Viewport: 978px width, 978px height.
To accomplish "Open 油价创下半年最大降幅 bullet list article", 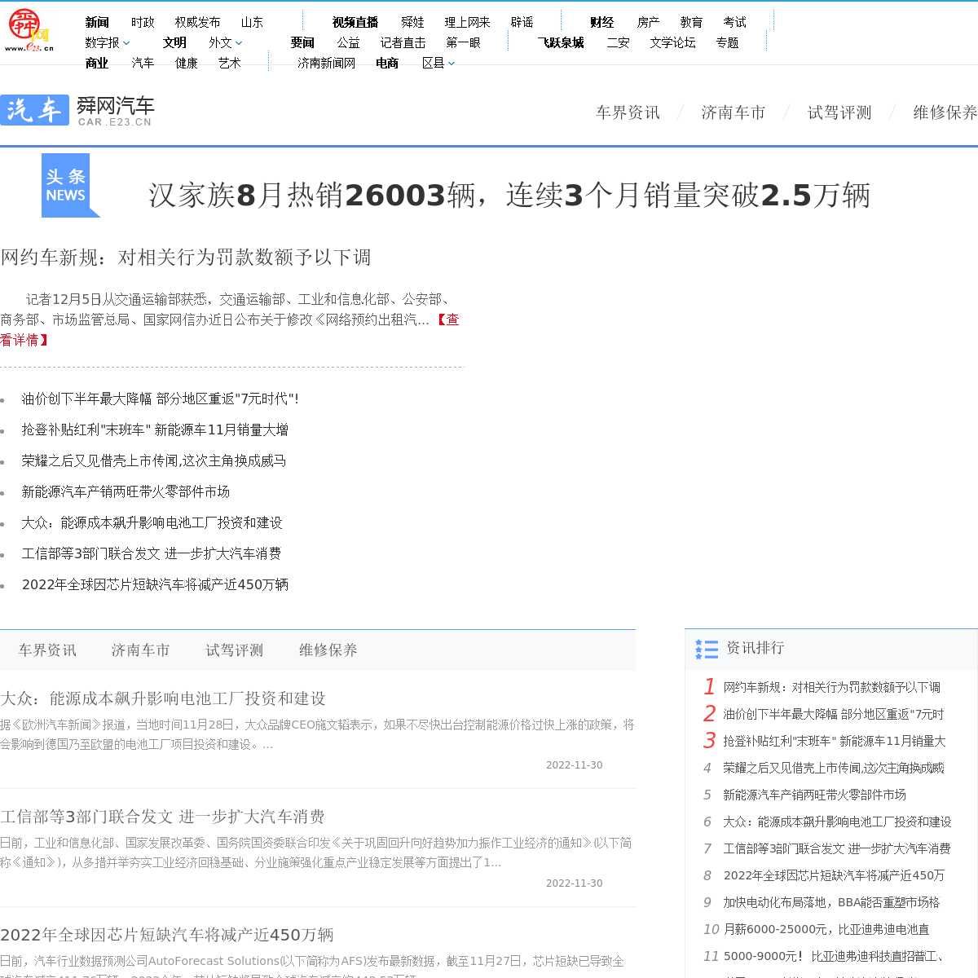I will pos(160,399).
